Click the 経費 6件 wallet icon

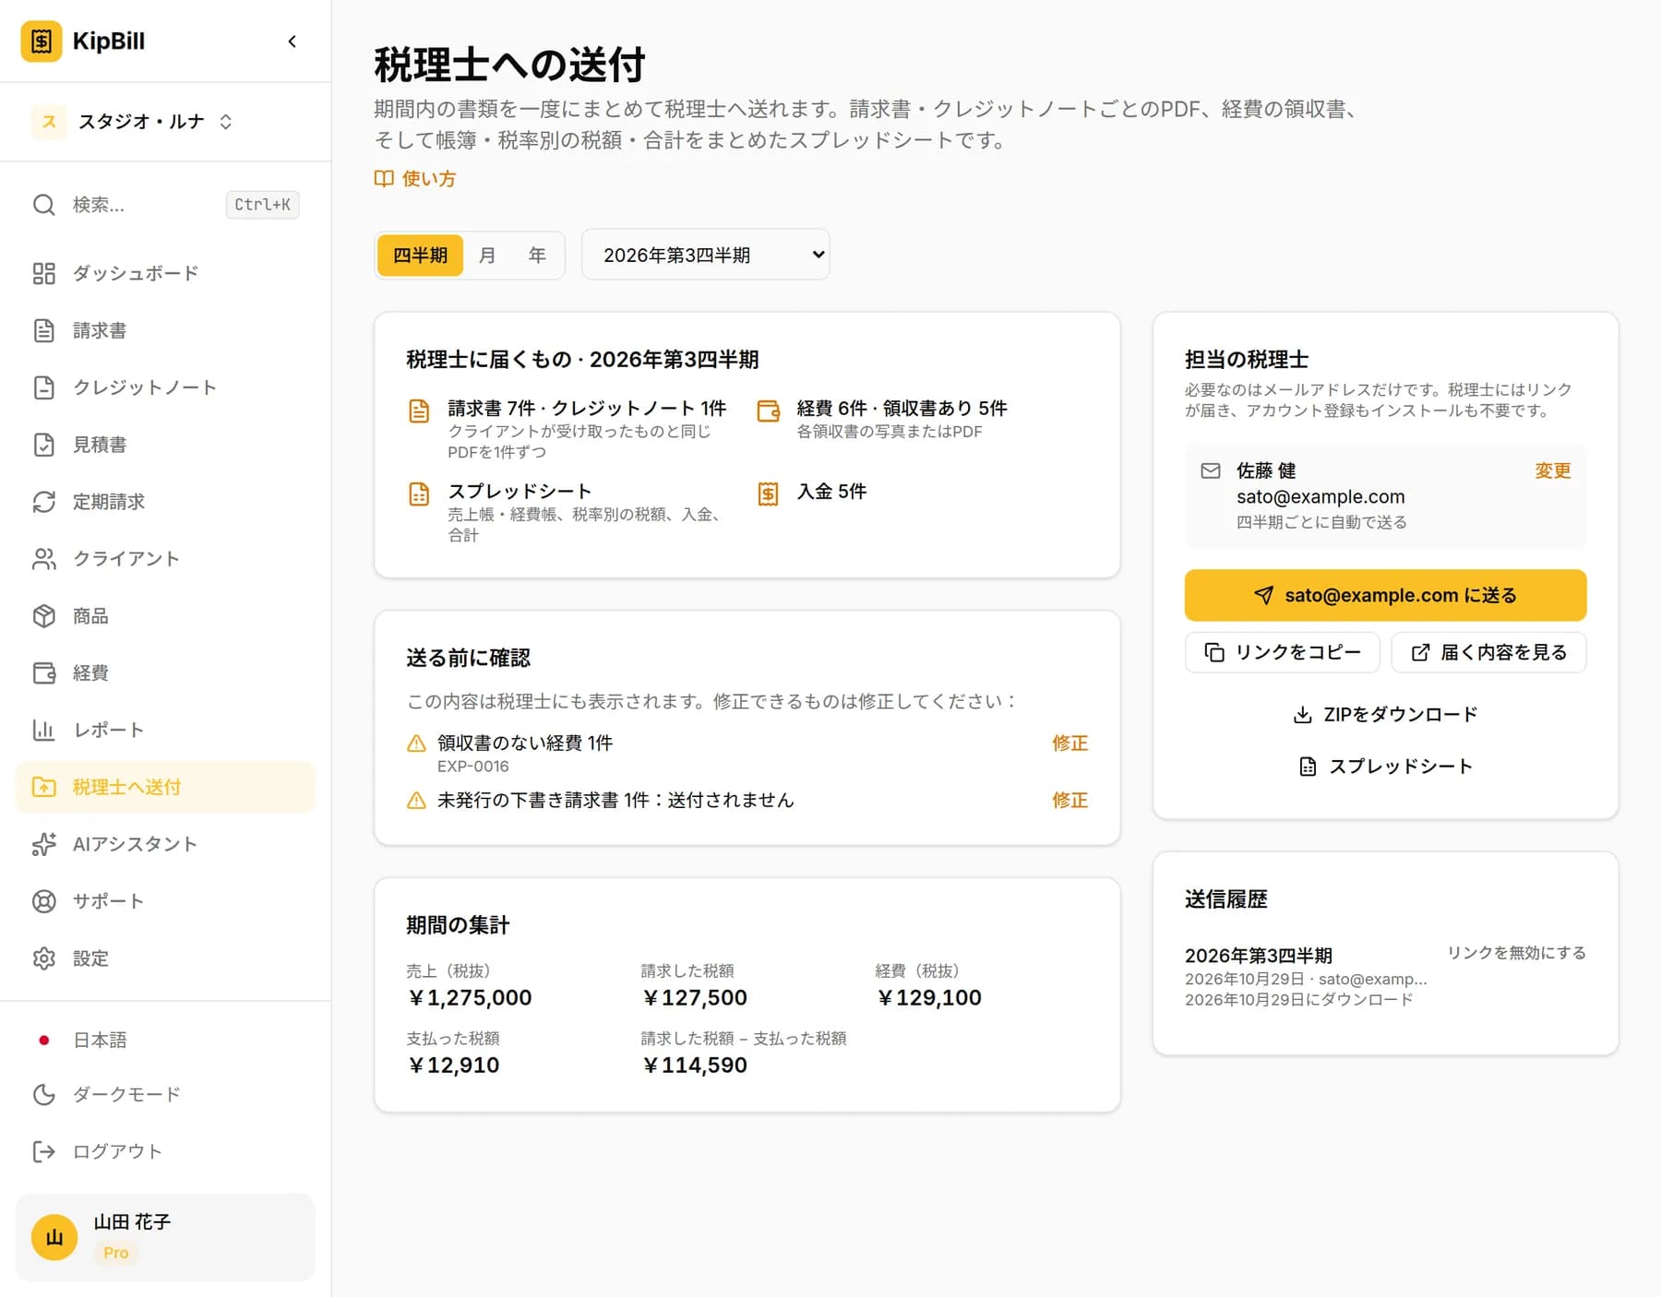tap(768, 411)
